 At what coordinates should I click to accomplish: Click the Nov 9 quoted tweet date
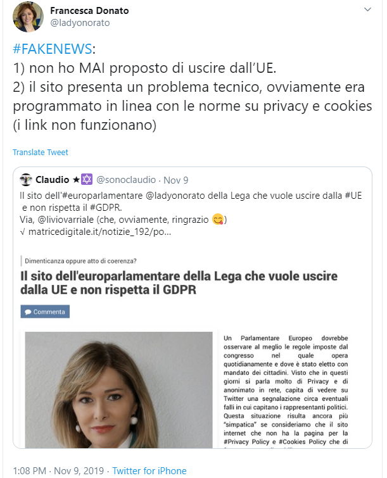(176, 180)
